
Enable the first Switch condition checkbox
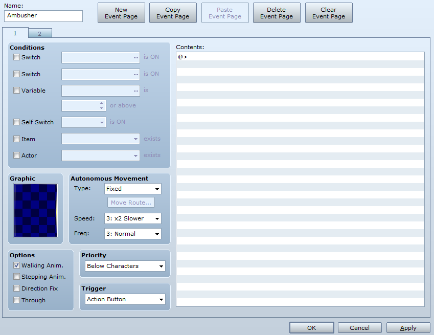click(17, 57)
